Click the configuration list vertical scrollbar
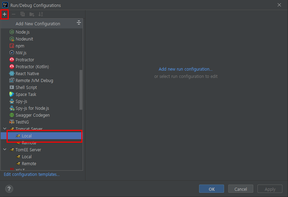Screen dimensions: 288x197 point(81,90)
